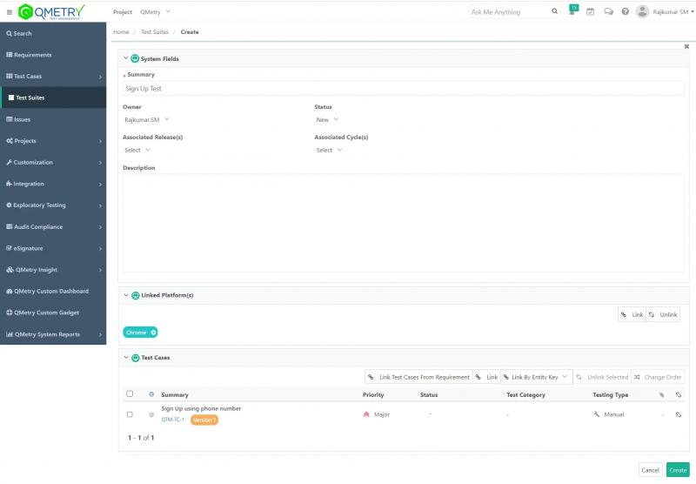Click Unlink button in Linked Platform(s)
This screenshot has height=484, width=696.
pyautogui.click(x=663, y=315)
